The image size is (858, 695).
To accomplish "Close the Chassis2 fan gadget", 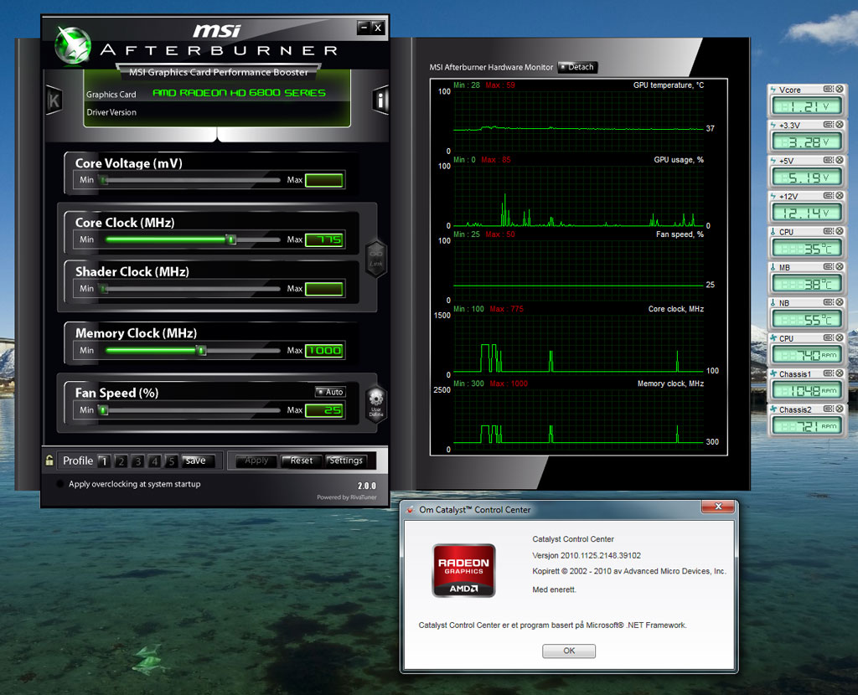I will pos(840,409).
